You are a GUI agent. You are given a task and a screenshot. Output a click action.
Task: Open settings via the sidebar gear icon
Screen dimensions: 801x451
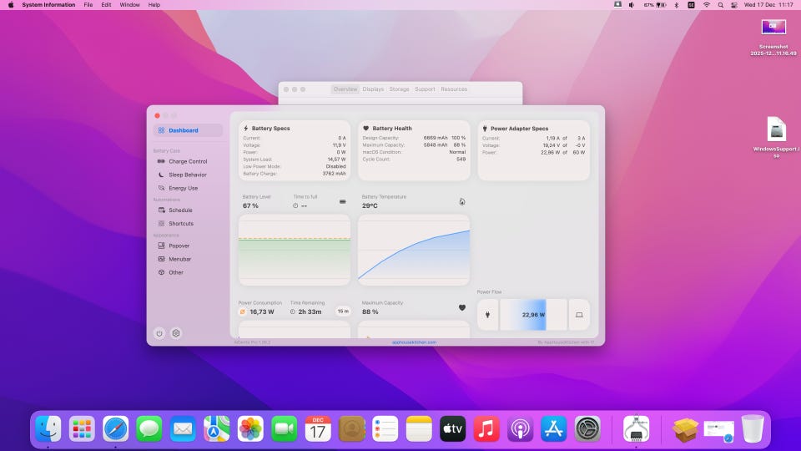coord(176,333)
